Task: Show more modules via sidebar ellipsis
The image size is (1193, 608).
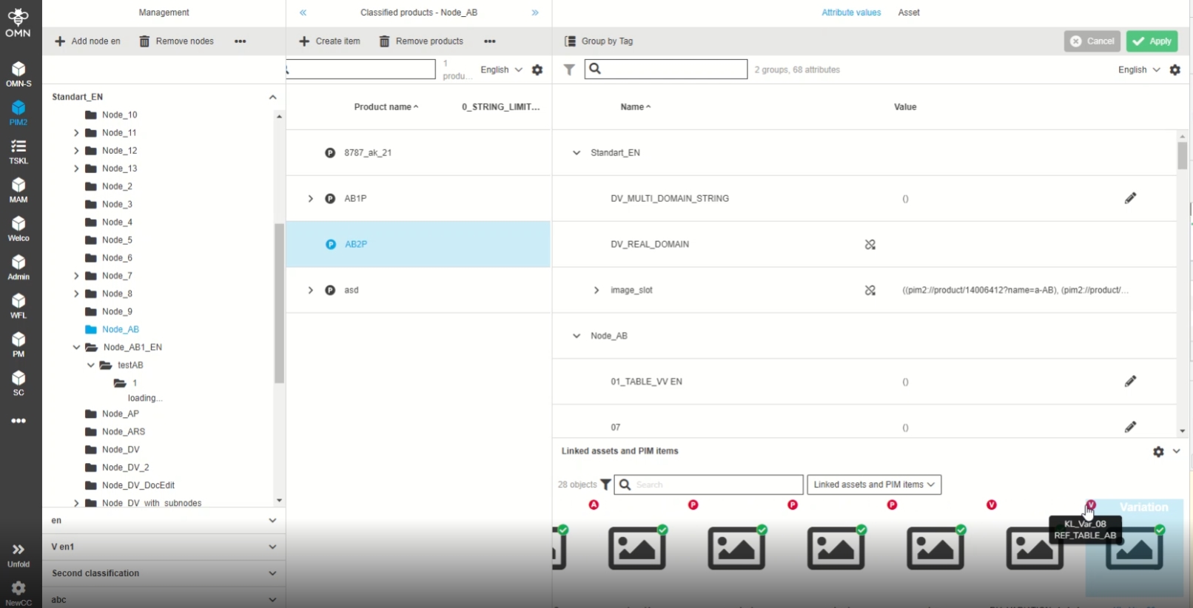Action: coord(19,421)
